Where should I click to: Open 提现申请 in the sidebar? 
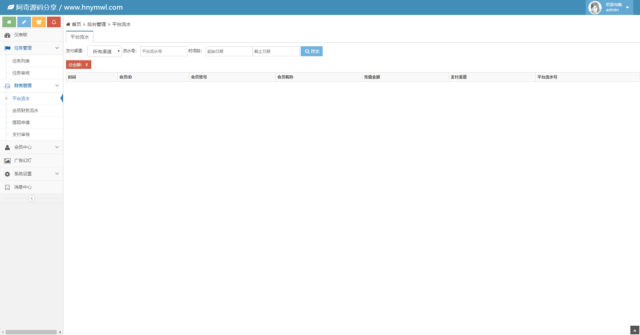point(21,122)
